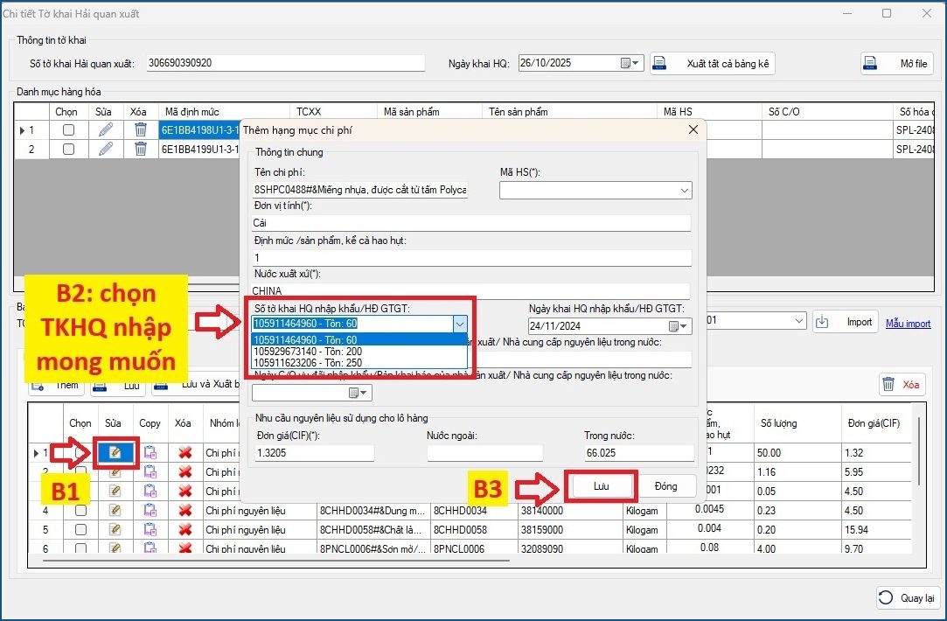Click the Copy icon in cost row 4

(150, 510)
